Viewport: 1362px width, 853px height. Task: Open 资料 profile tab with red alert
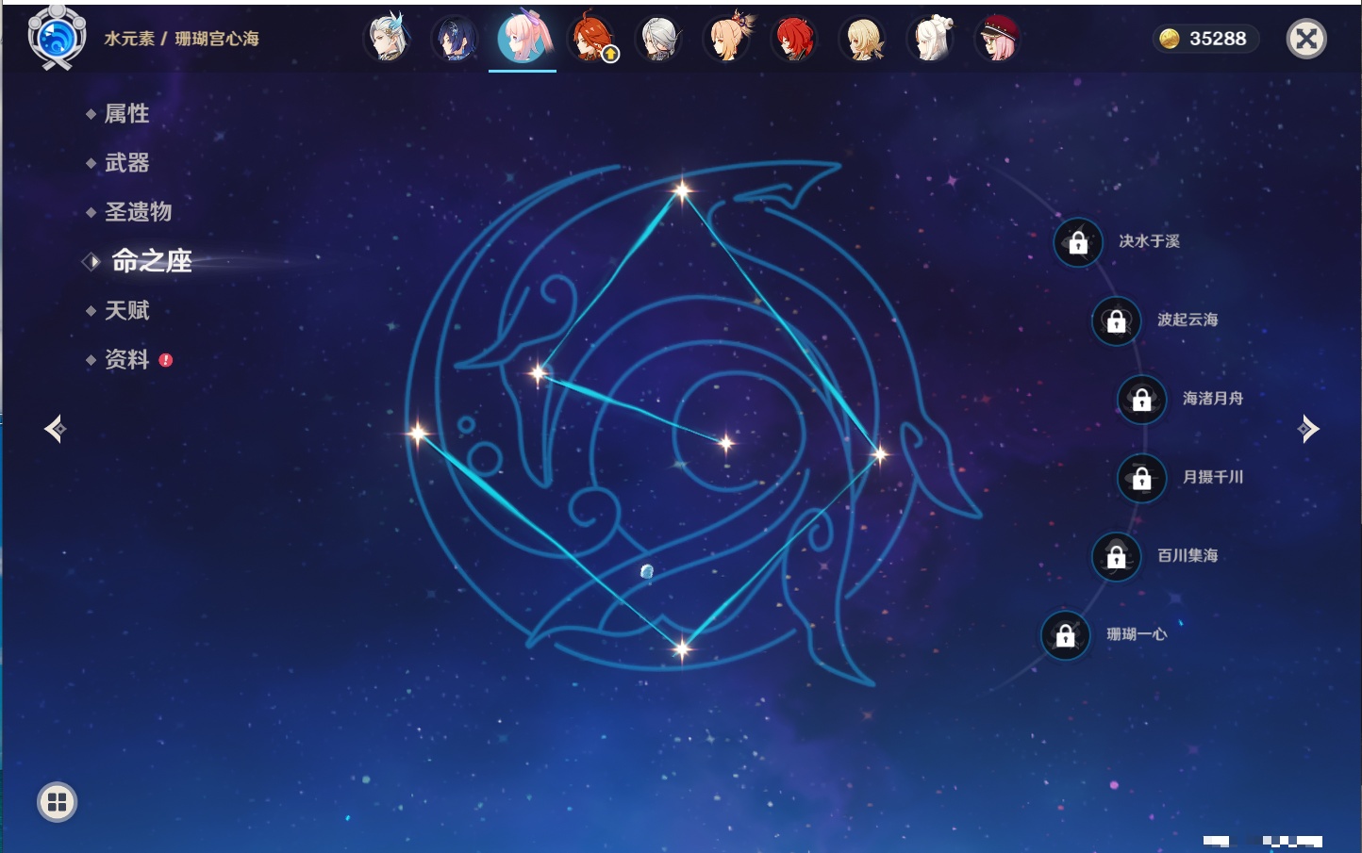(126, 359)
